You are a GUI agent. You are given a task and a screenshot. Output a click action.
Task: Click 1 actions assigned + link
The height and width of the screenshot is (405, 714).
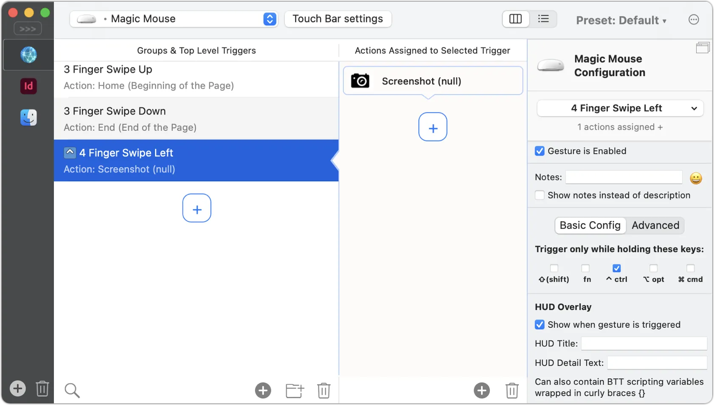coord(620,127)
